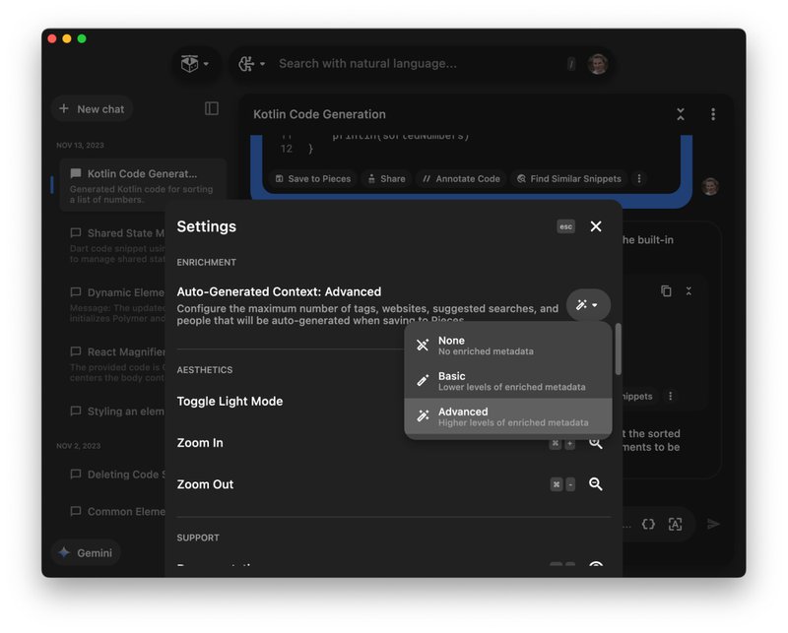Click Find Similar Snippets
Screen dimensions: 788x633
[569, 179]
